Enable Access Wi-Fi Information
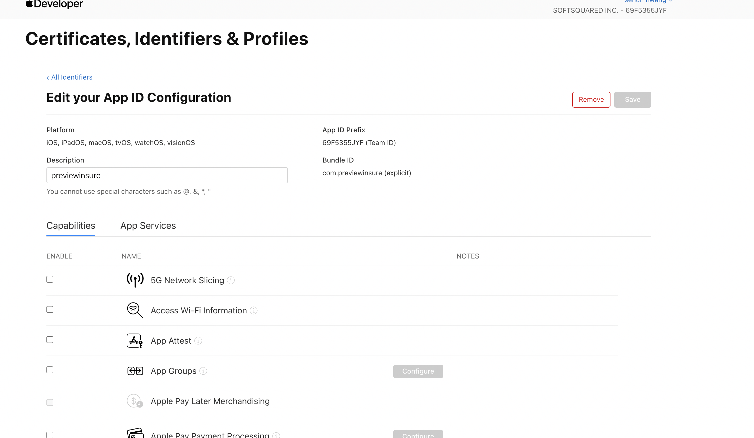 50,309
